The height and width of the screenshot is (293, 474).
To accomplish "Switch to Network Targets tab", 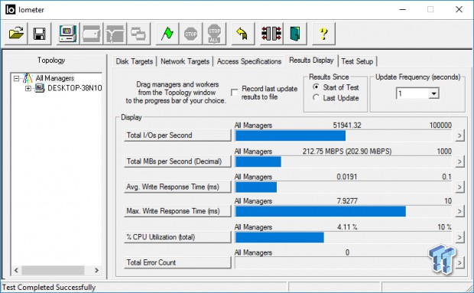I will click(x=185, y=61).
